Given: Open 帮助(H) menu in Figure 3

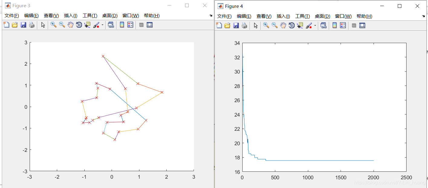Looking at the screenshot, I should point(152,16).
